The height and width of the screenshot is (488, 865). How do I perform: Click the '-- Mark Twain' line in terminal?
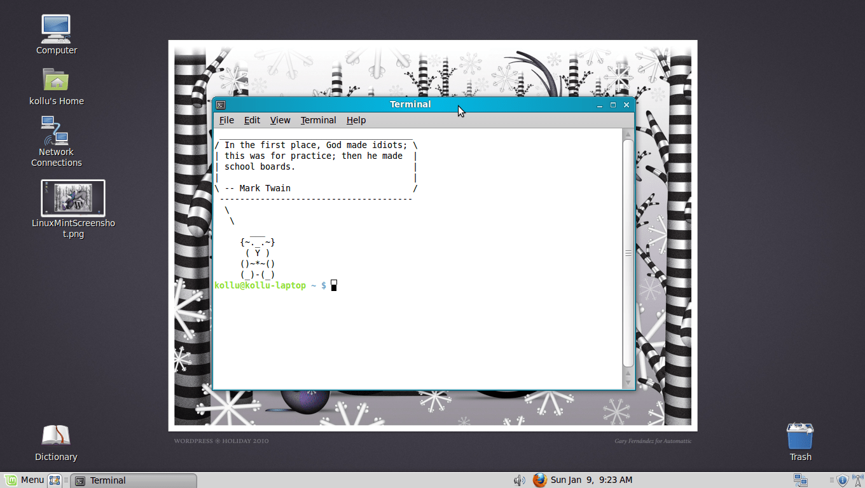pyautogui.click(x=258, y=189)
